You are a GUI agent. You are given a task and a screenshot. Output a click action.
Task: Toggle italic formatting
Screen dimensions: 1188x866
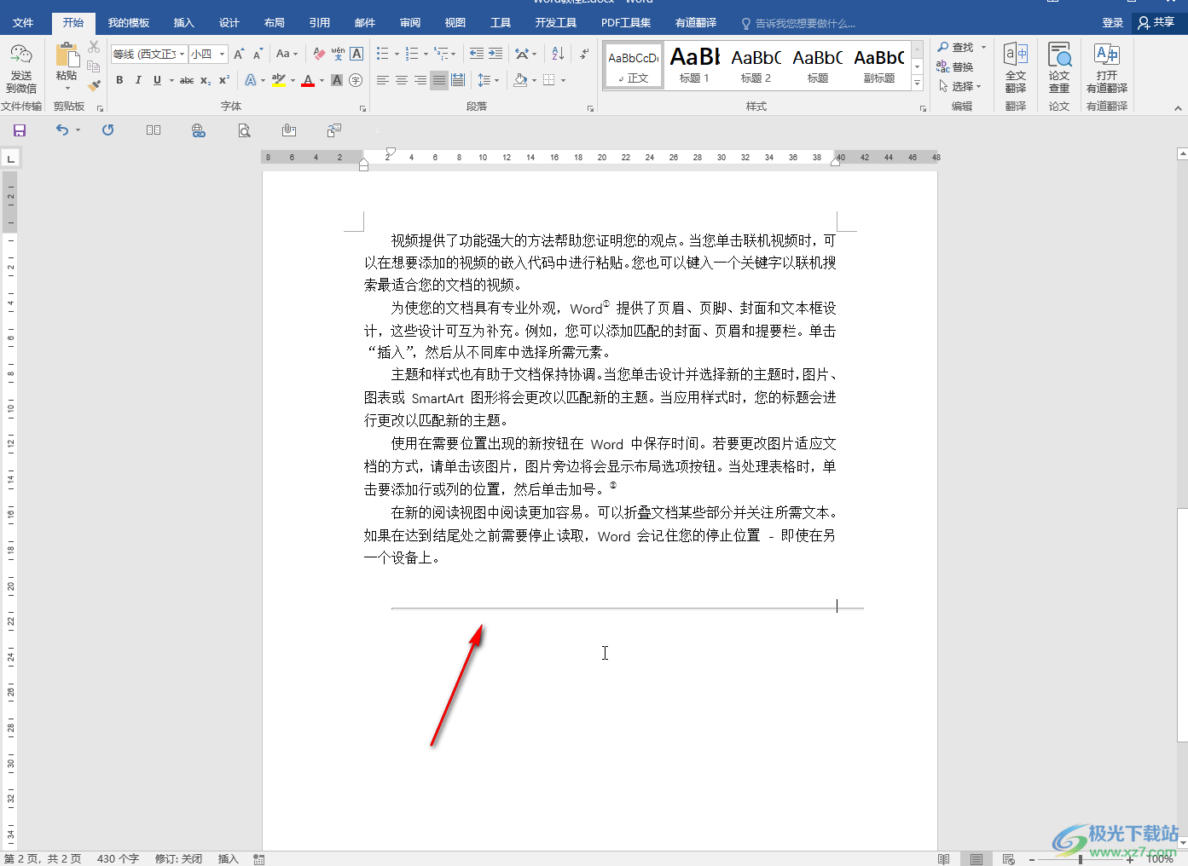138,80
